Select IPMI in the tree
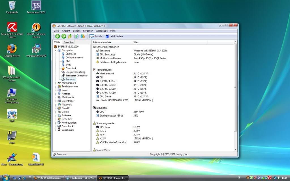This screenshot has height=181, width=290. (x=68, y=65)
